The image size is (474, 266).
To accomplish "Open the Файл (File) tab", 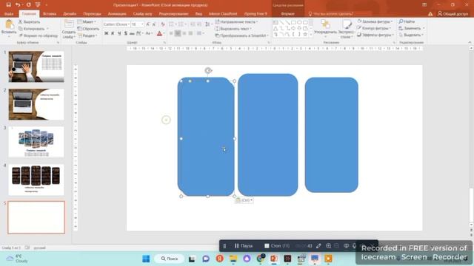I will pyautogui.click(x=9, y=14).
